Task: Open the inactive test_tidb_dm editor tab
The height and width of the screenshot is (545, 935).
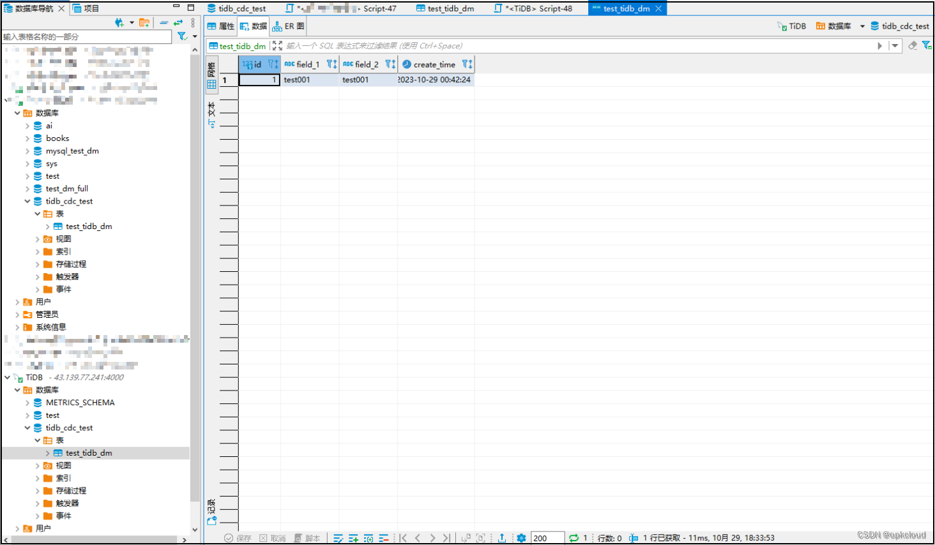Action: tap(445, 8)
